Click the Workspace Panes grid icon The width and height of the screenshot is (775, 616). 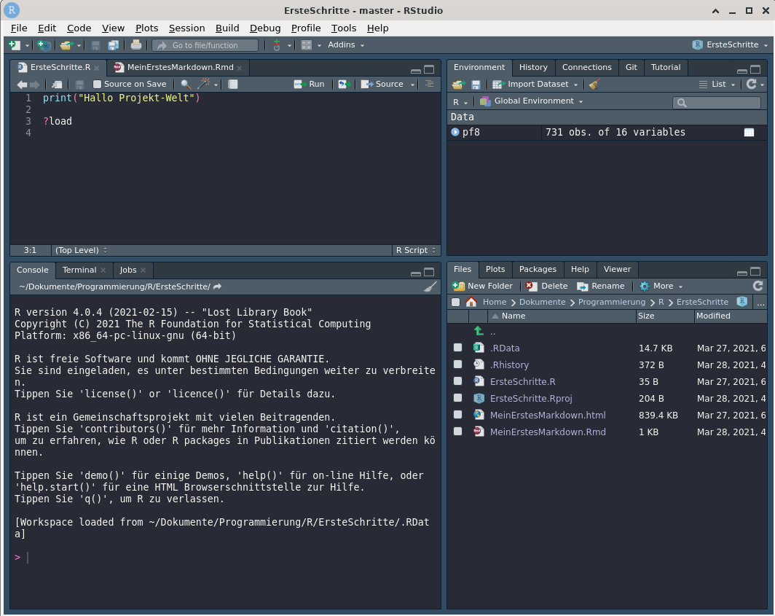coord(307,45)
